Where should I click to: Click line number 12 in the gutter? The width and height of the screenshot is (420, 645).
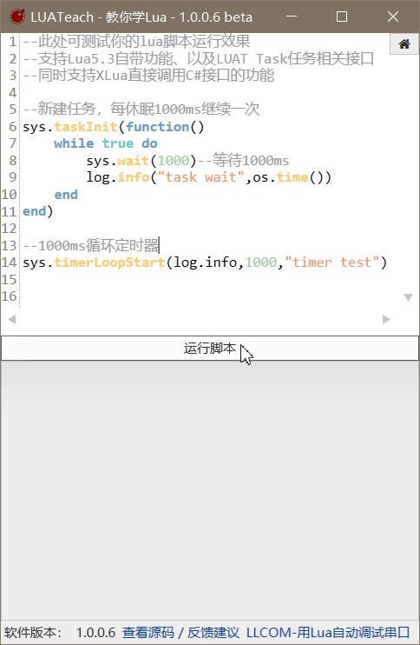(9, 229)
